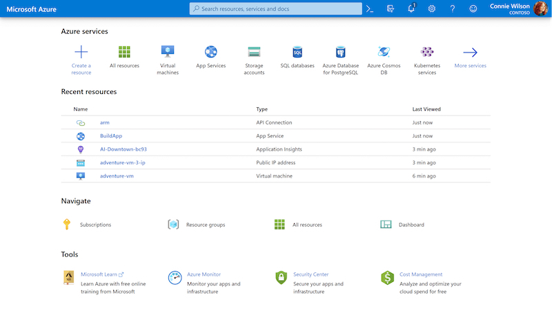Click the Public IP icon beside adventure-vm-3-ip
The height and width of the screenshot is (311, 552).
[x=81, y=163]
